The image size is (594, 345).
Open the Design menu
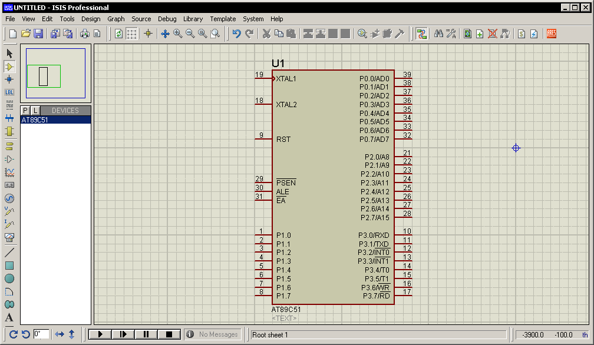coord(91,18)
